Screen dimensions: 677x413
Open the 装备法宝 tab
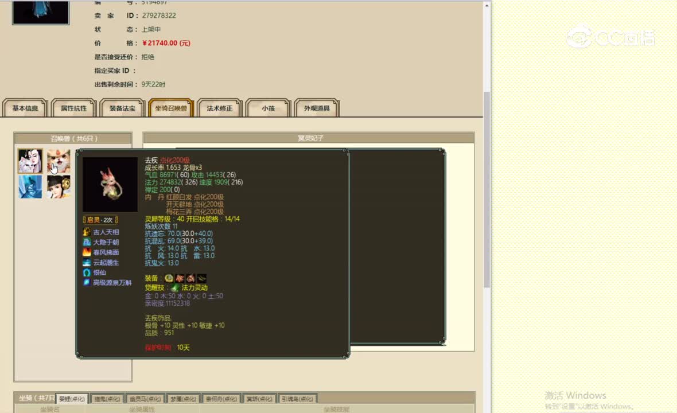tap(122, 108)
